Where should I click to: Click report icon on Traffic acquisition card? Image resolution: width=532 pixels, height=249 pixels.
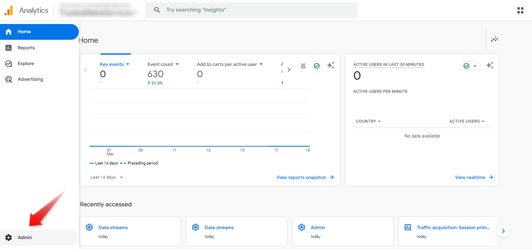[408, 227]
